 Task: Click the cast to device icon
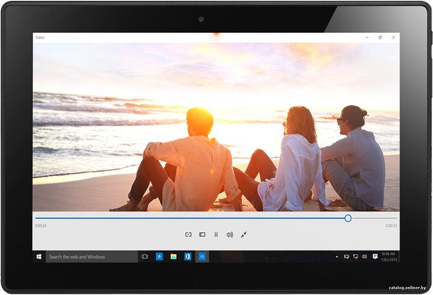tap(188, 235)
